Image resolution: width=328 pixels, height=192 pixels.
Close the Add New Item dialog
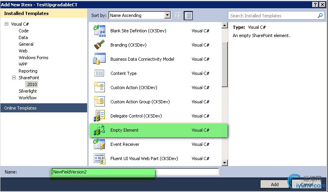[322, 4]
